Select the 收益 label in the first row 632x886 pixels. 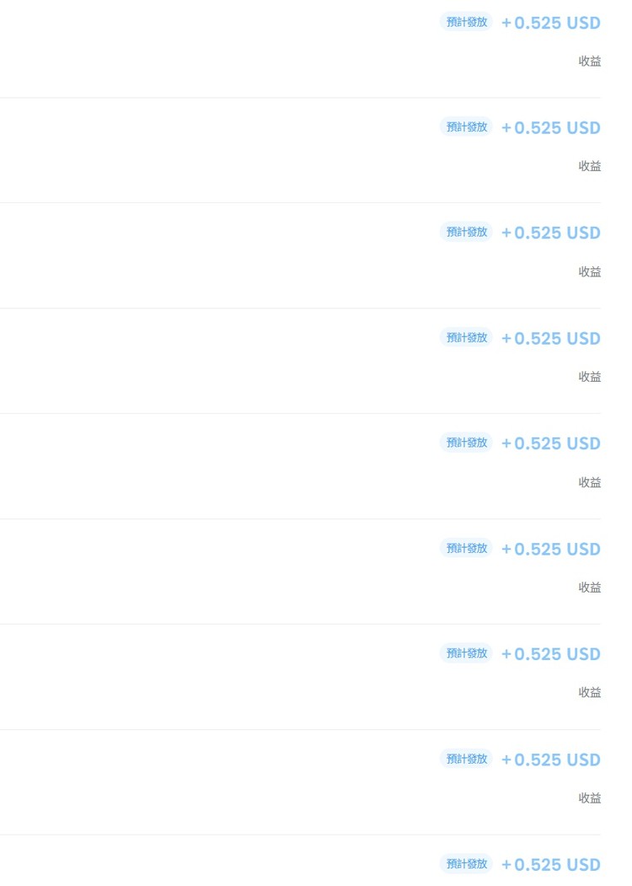pos(589,61)
